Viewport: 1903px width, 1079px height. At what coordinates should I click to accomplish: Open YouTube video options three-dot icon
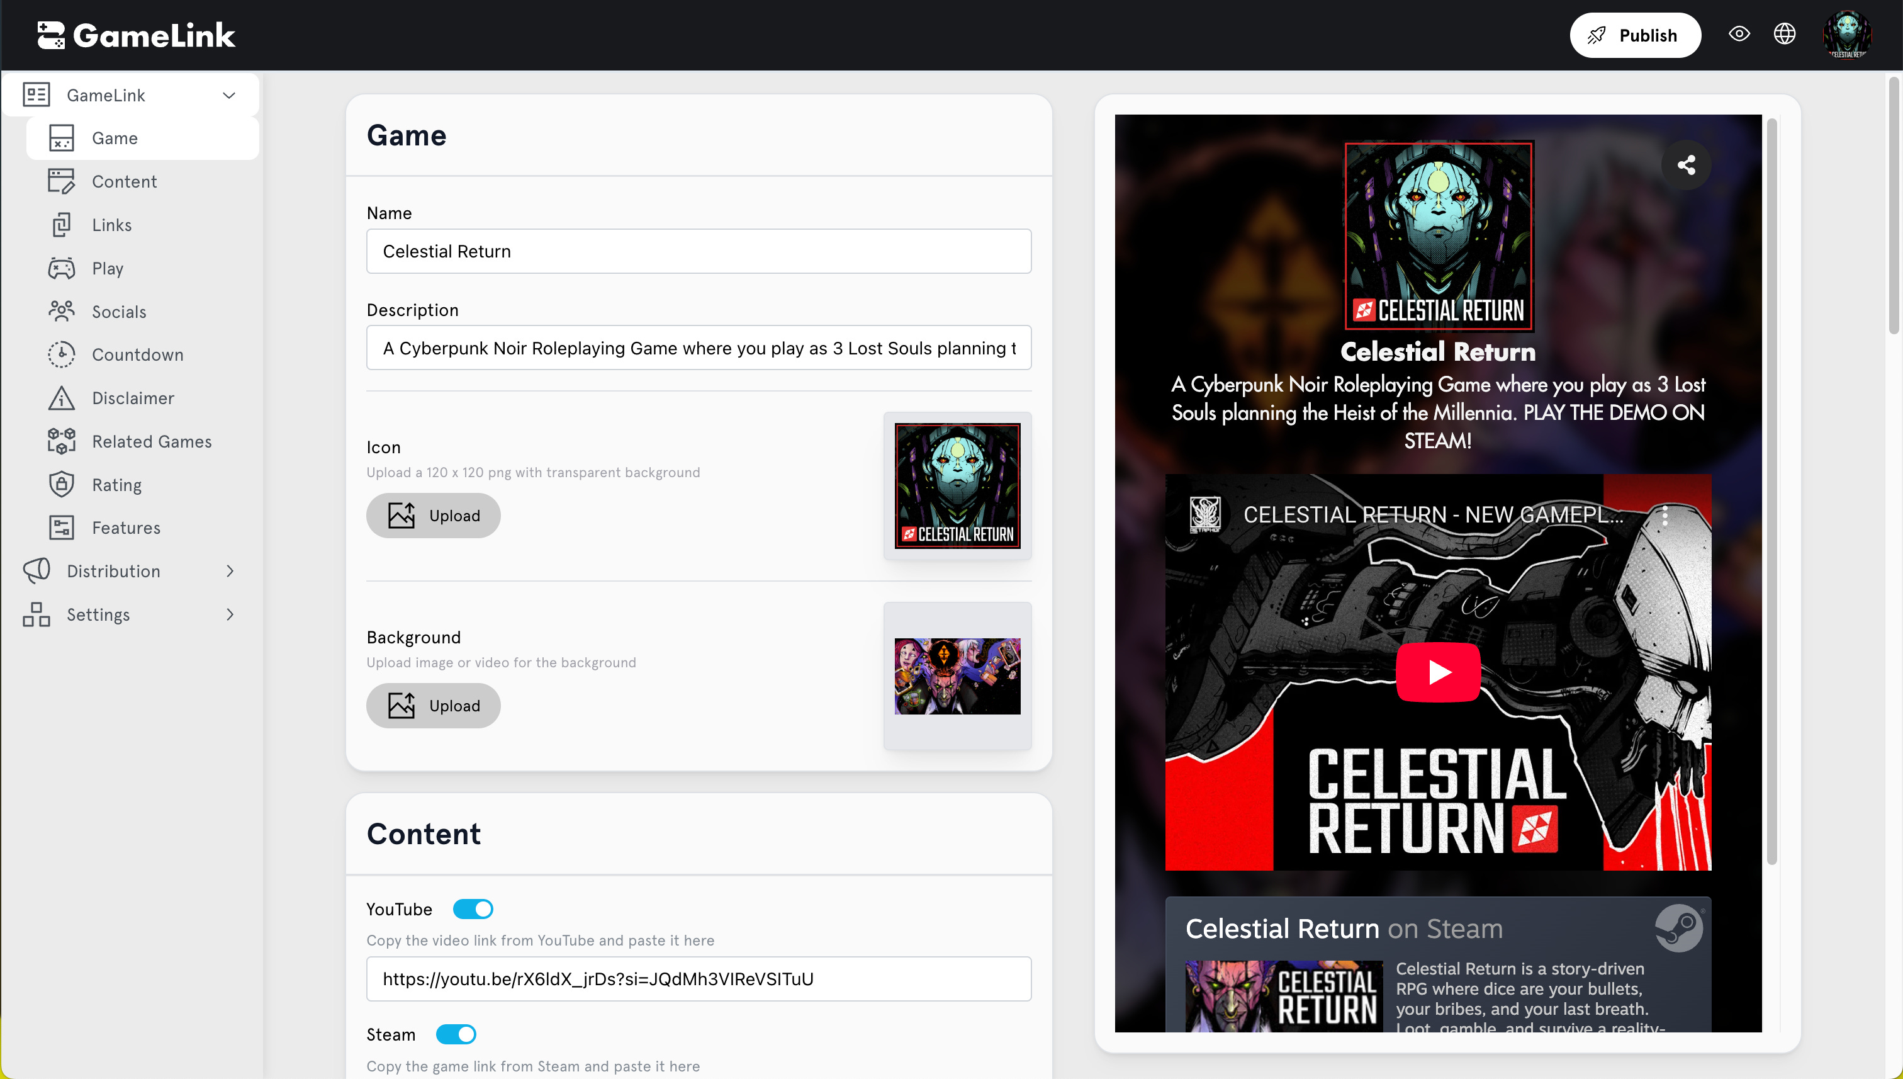point(1664,515)
